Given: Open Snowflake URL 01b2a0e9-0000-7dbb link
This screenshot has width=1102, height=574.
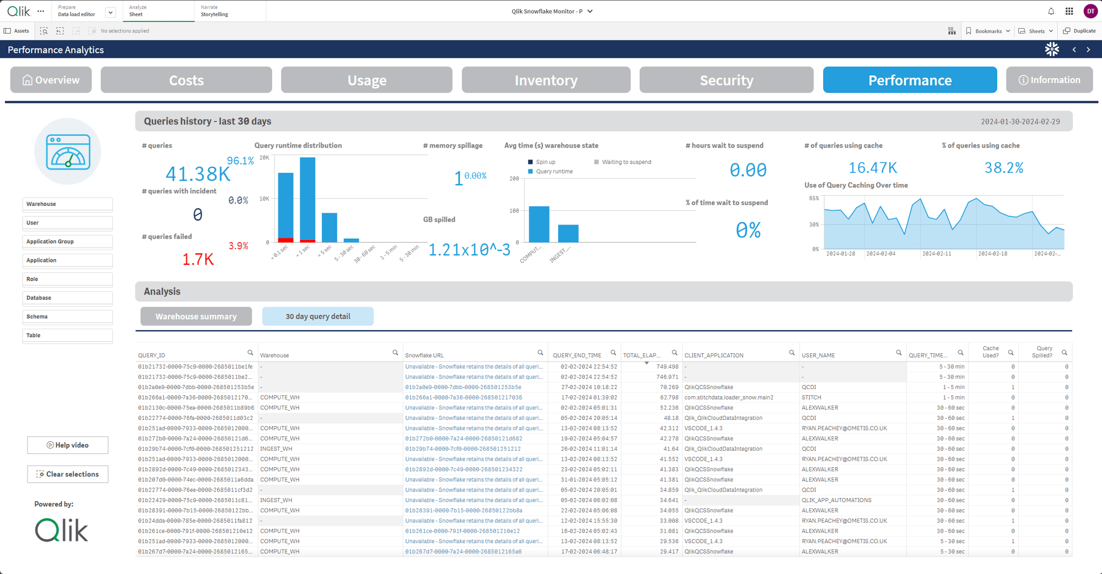Looking at the screenshot, I should (463, 387).
